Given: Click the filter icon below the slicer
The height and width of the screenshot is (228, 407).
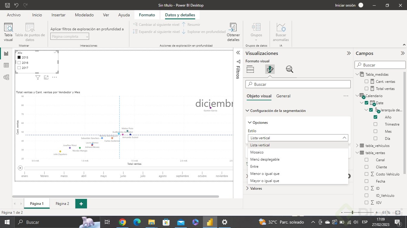Looking at the screenshot, I should pyautogui.click(x=38, y=77).
